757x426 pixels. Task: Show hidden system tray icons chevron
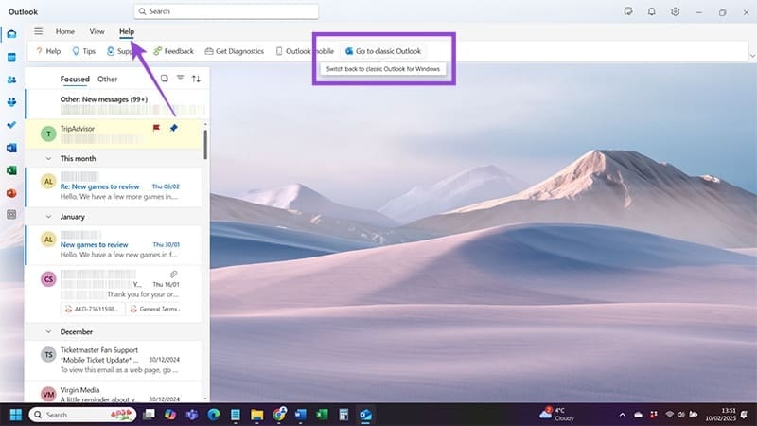point(623,415)
